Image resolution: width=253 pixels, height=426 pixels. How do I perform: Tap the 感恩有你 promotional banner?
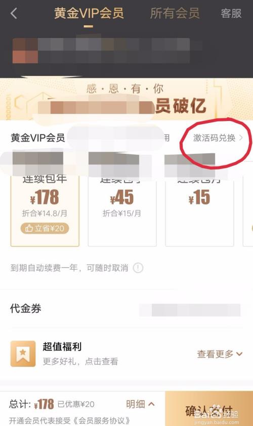click(126, 100)
